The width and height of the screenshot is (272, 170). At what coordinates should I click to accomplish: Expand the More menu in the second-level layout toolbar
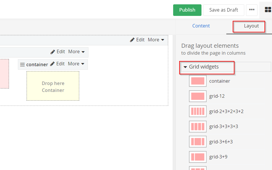pos(77,52)
